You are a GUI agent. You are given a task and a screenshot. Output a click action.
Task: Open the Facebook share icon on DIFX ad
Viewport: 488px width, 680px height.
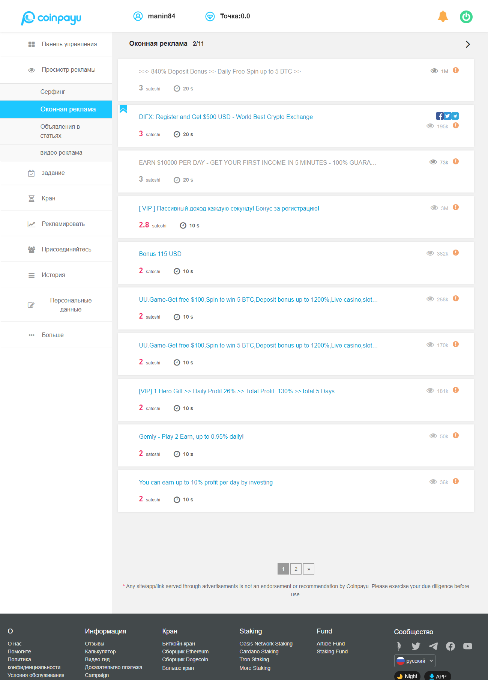(x=440, y=116)
